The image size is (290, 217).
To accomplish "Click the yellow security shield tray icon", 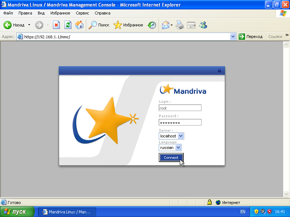I will [256, 212].
